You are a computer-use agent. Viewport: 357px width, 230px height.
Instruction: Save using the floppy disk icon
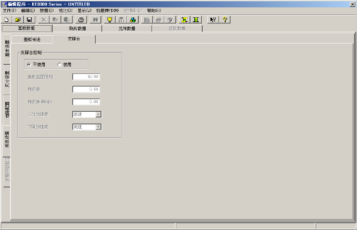pos(30,20)
